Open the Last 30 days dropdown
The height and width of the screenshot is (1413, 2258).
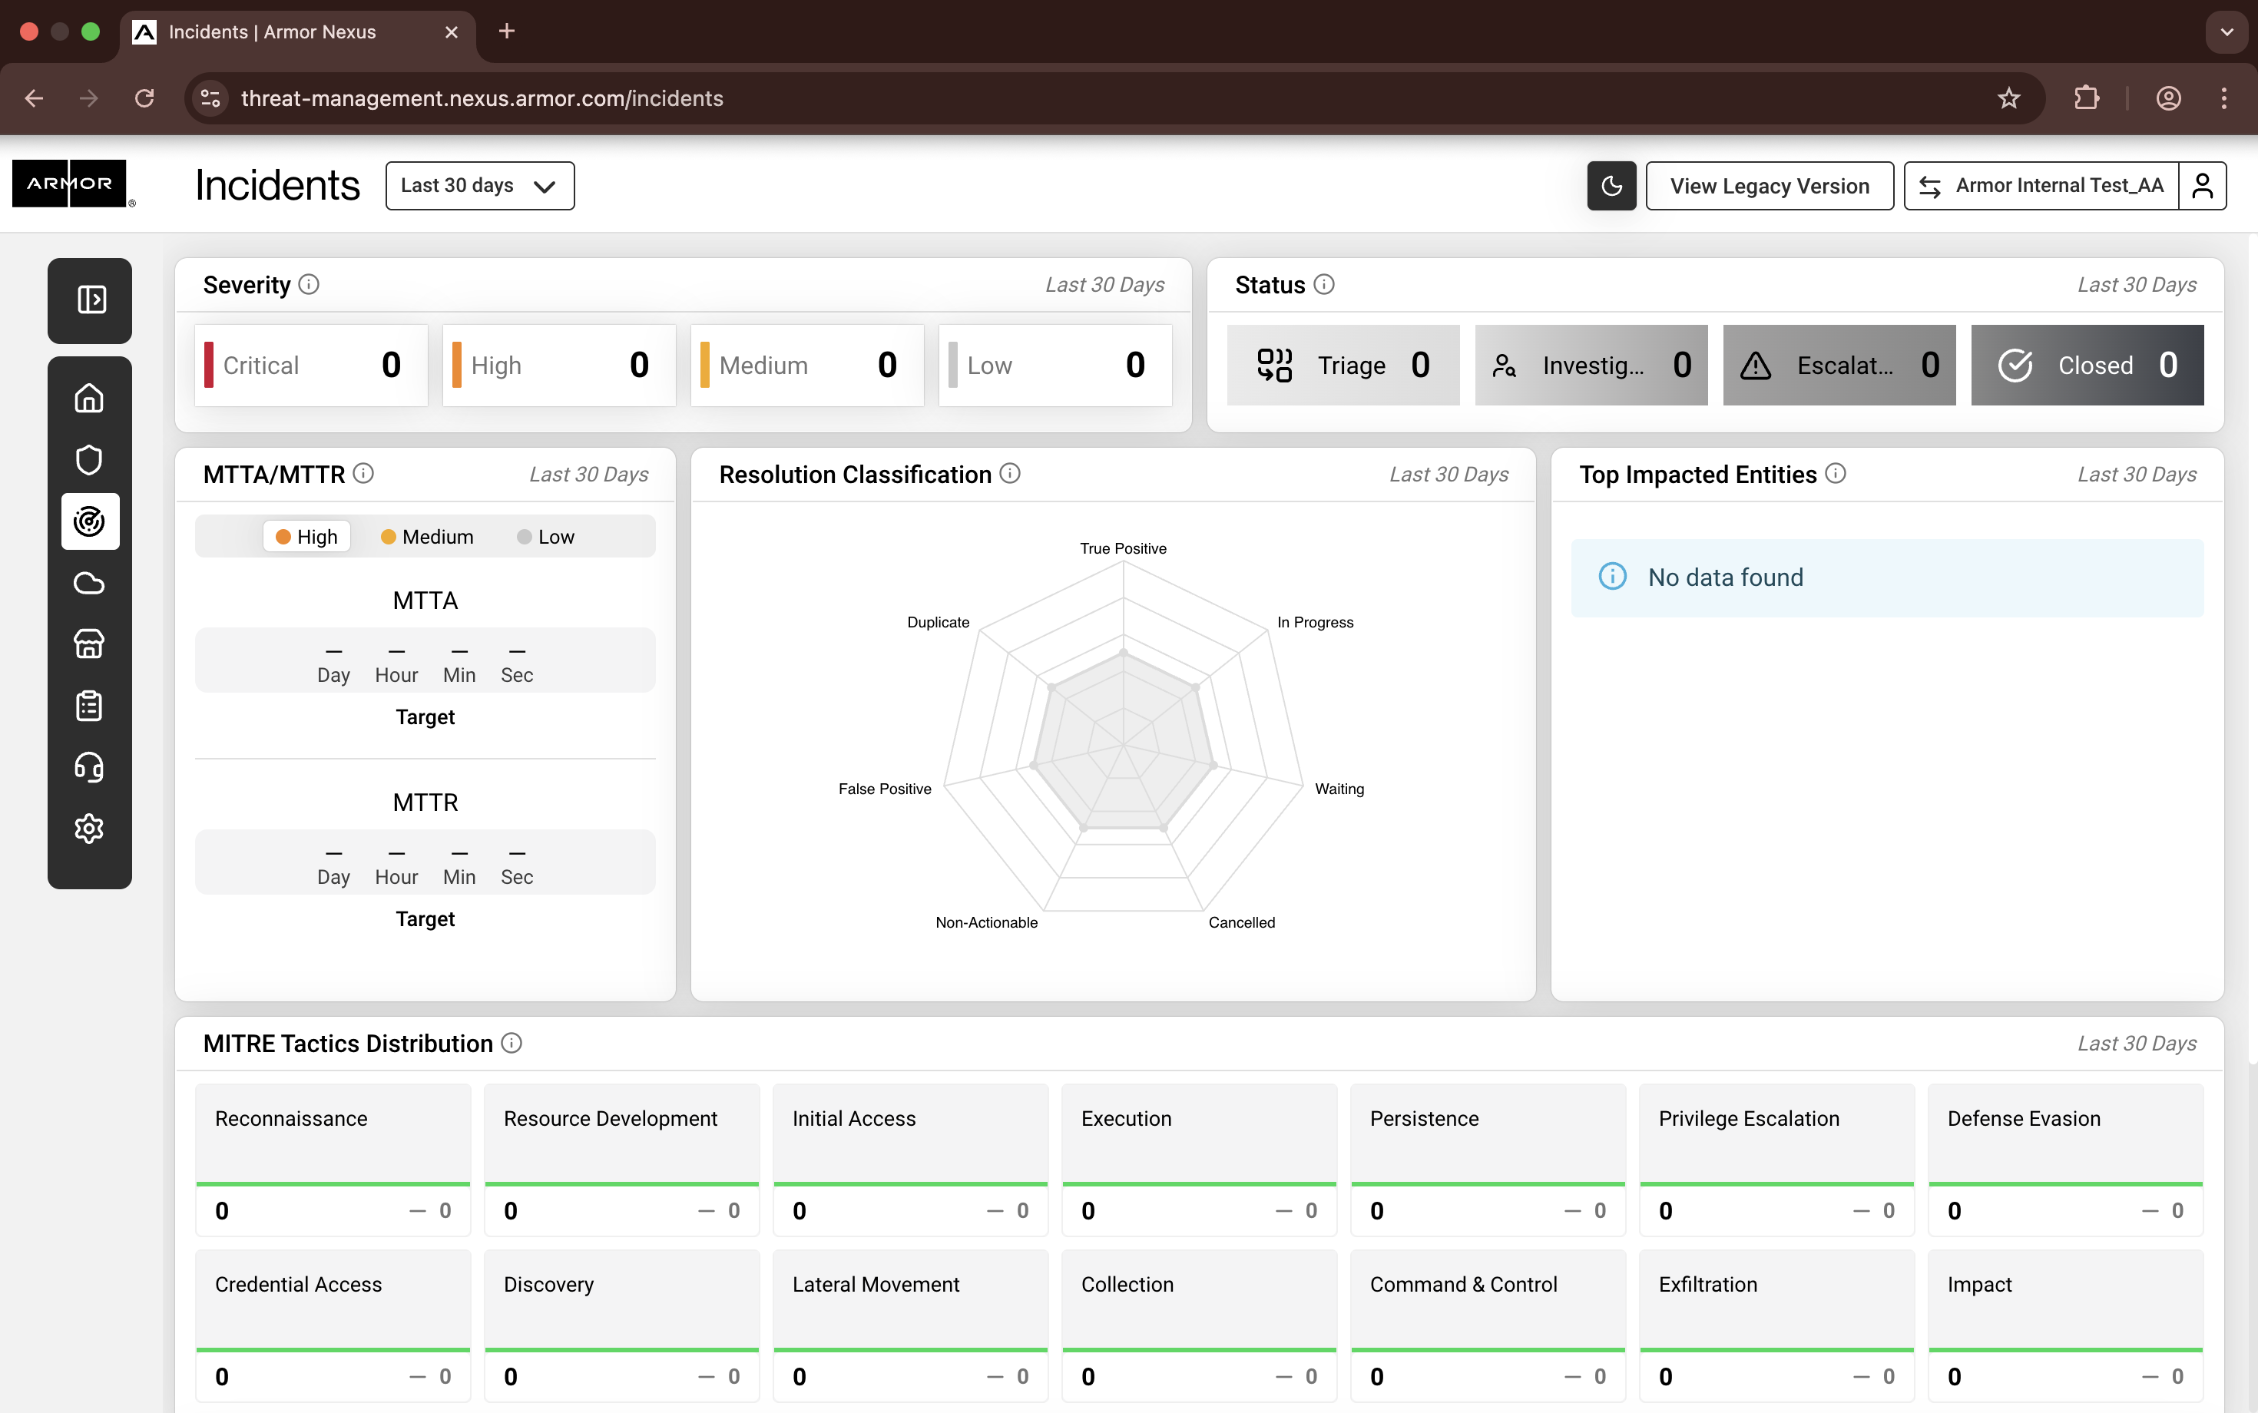click(479, 186)
